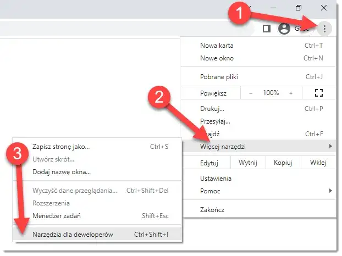The height and width of the screenshot is (256, 342).
Task: Restore down the browser window
Action: click(x=298, y=8)
